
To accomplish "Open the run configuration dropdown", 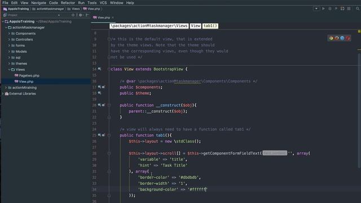I will [x=316, y=8].
